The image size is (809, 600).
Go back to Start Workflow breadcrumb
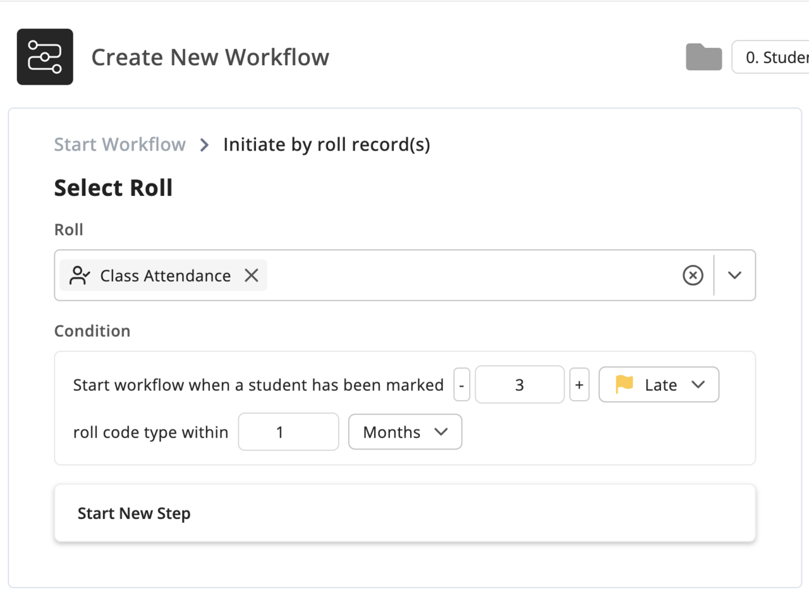pyautogui.click(x=120, y=145)
